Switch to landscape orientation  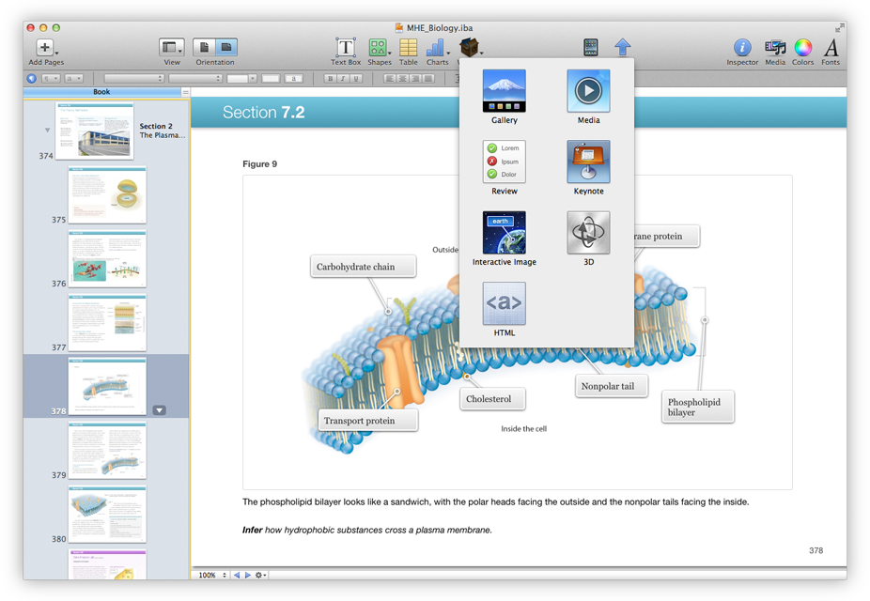click(225, 47)
